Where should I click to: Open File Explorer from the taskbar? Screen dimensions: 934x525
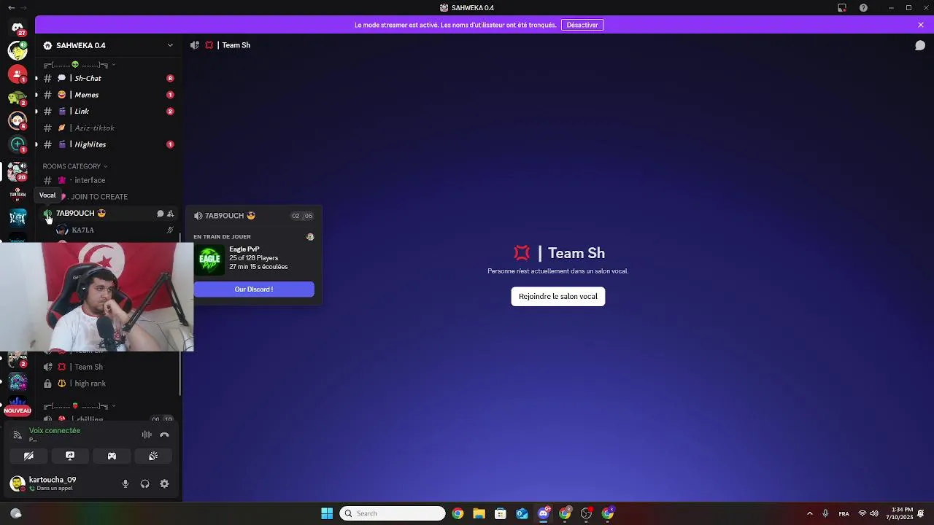(479, 513)
